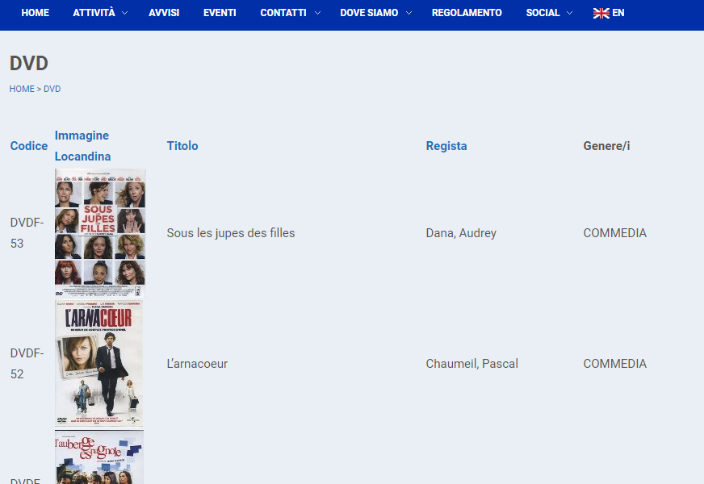Select the Genere/i column header

(x=606, y=146)
